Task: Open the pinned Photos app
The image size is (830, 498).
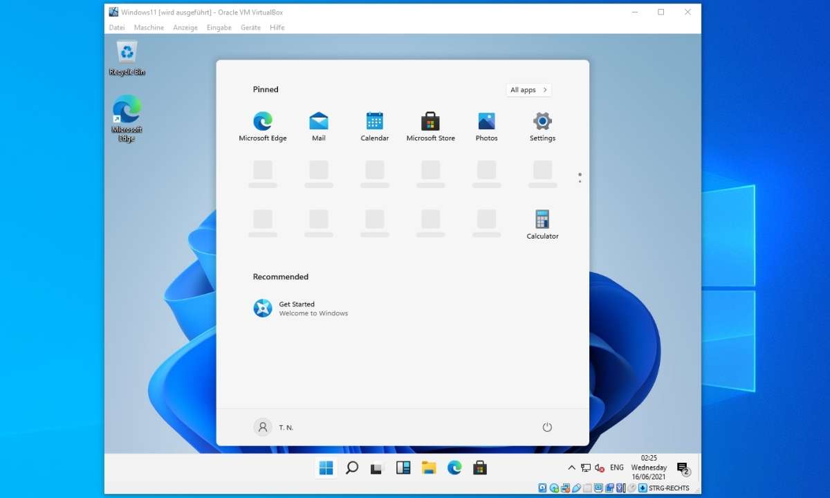Action: tap(487, 127)
